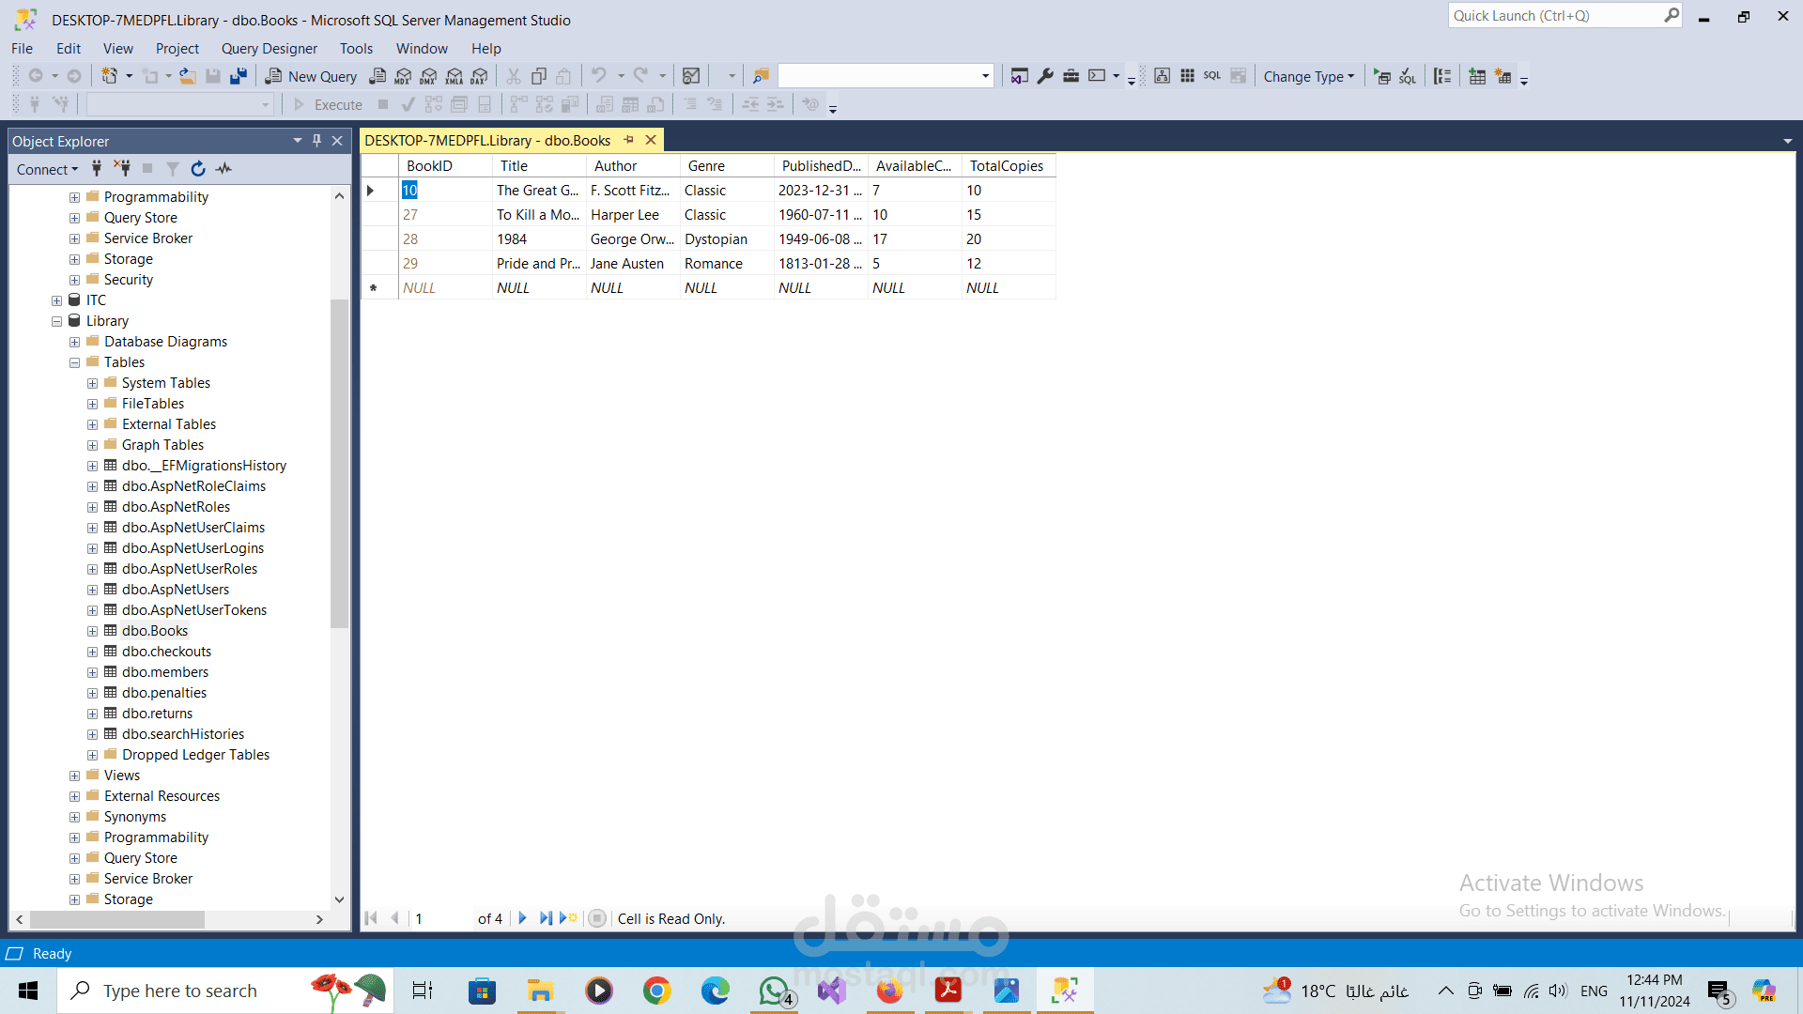Image resolution: width=1803 pixels, height=1014 pixels.
Task: Click the Windows Start button
Action: [x=28, y=991]
